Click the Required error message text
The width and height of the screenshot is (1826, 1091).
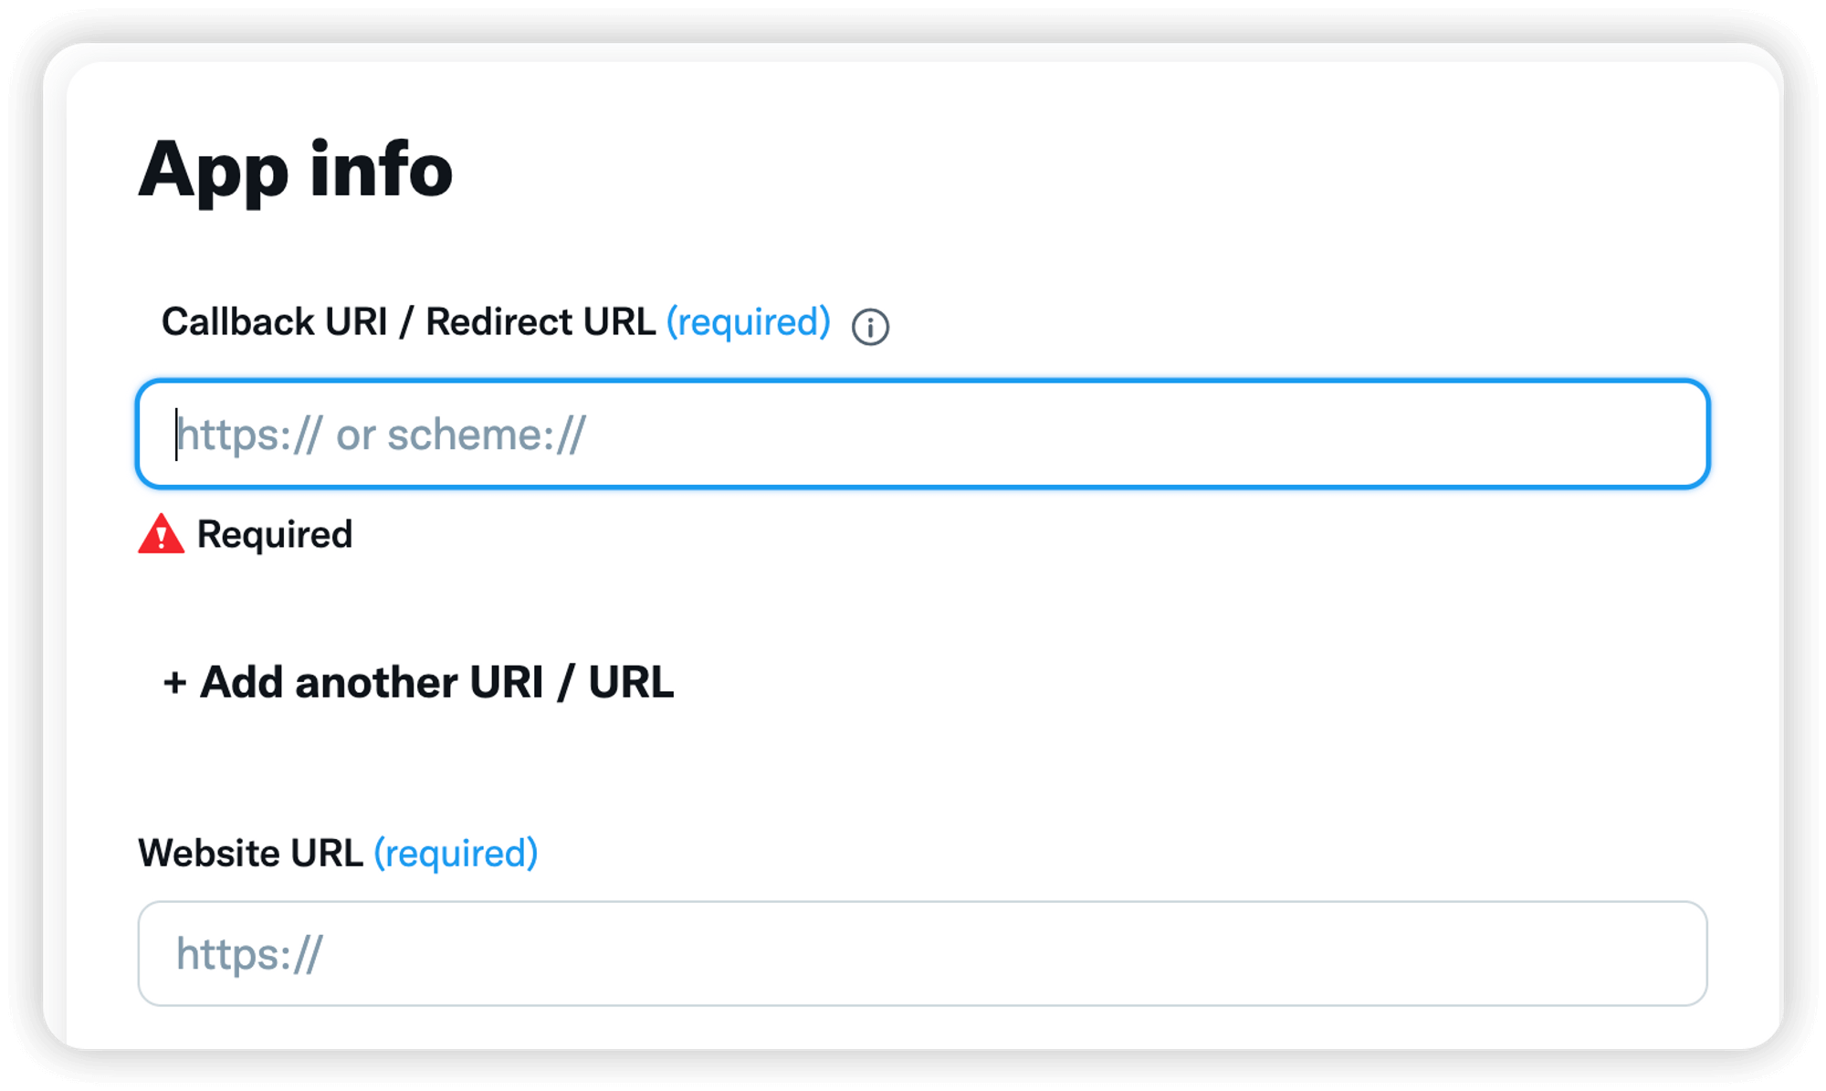[x=275, y=535]
